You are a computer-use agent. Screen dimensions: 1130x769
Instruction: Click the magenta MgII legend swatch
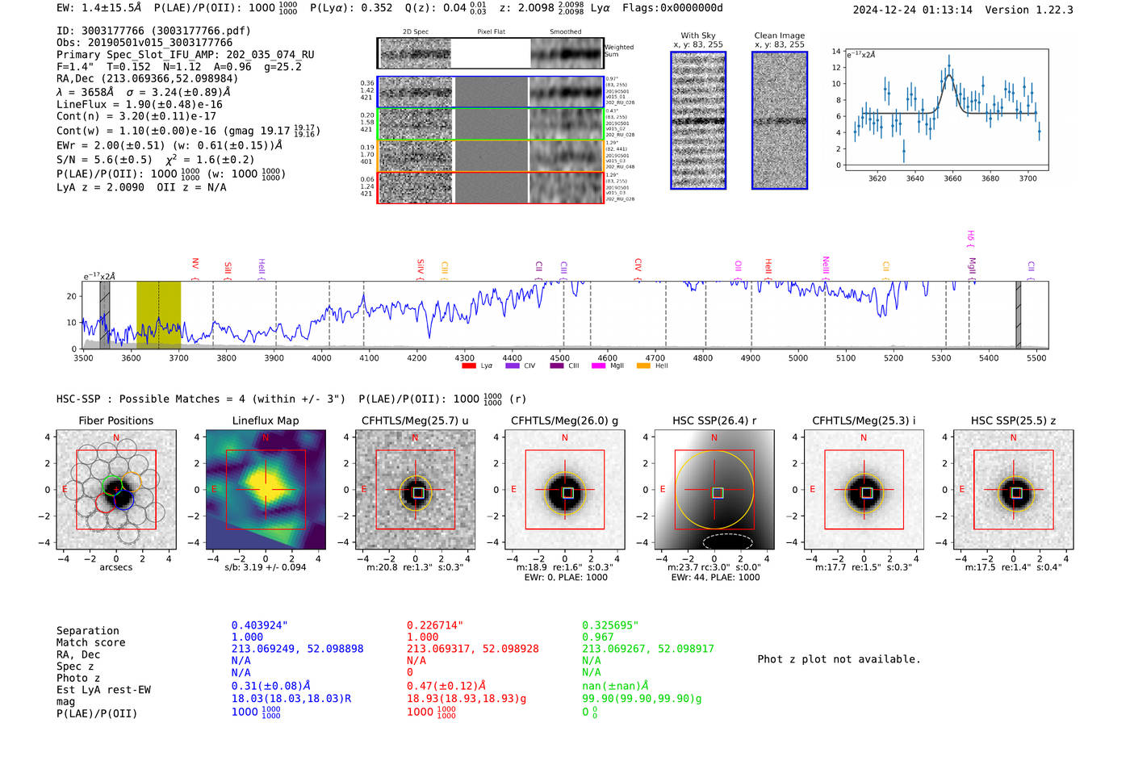(599, 366)
